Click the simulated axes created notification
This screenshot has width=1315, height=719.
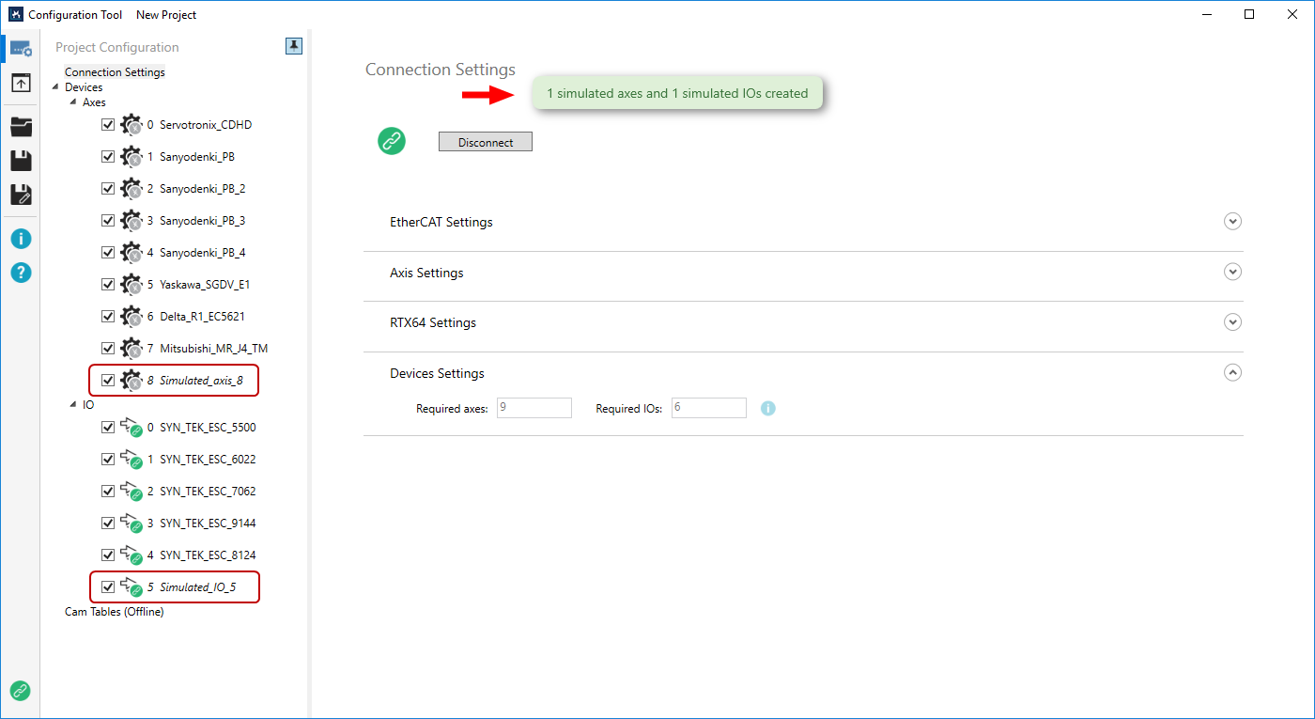pyautogui.click(x=677, y=93)
